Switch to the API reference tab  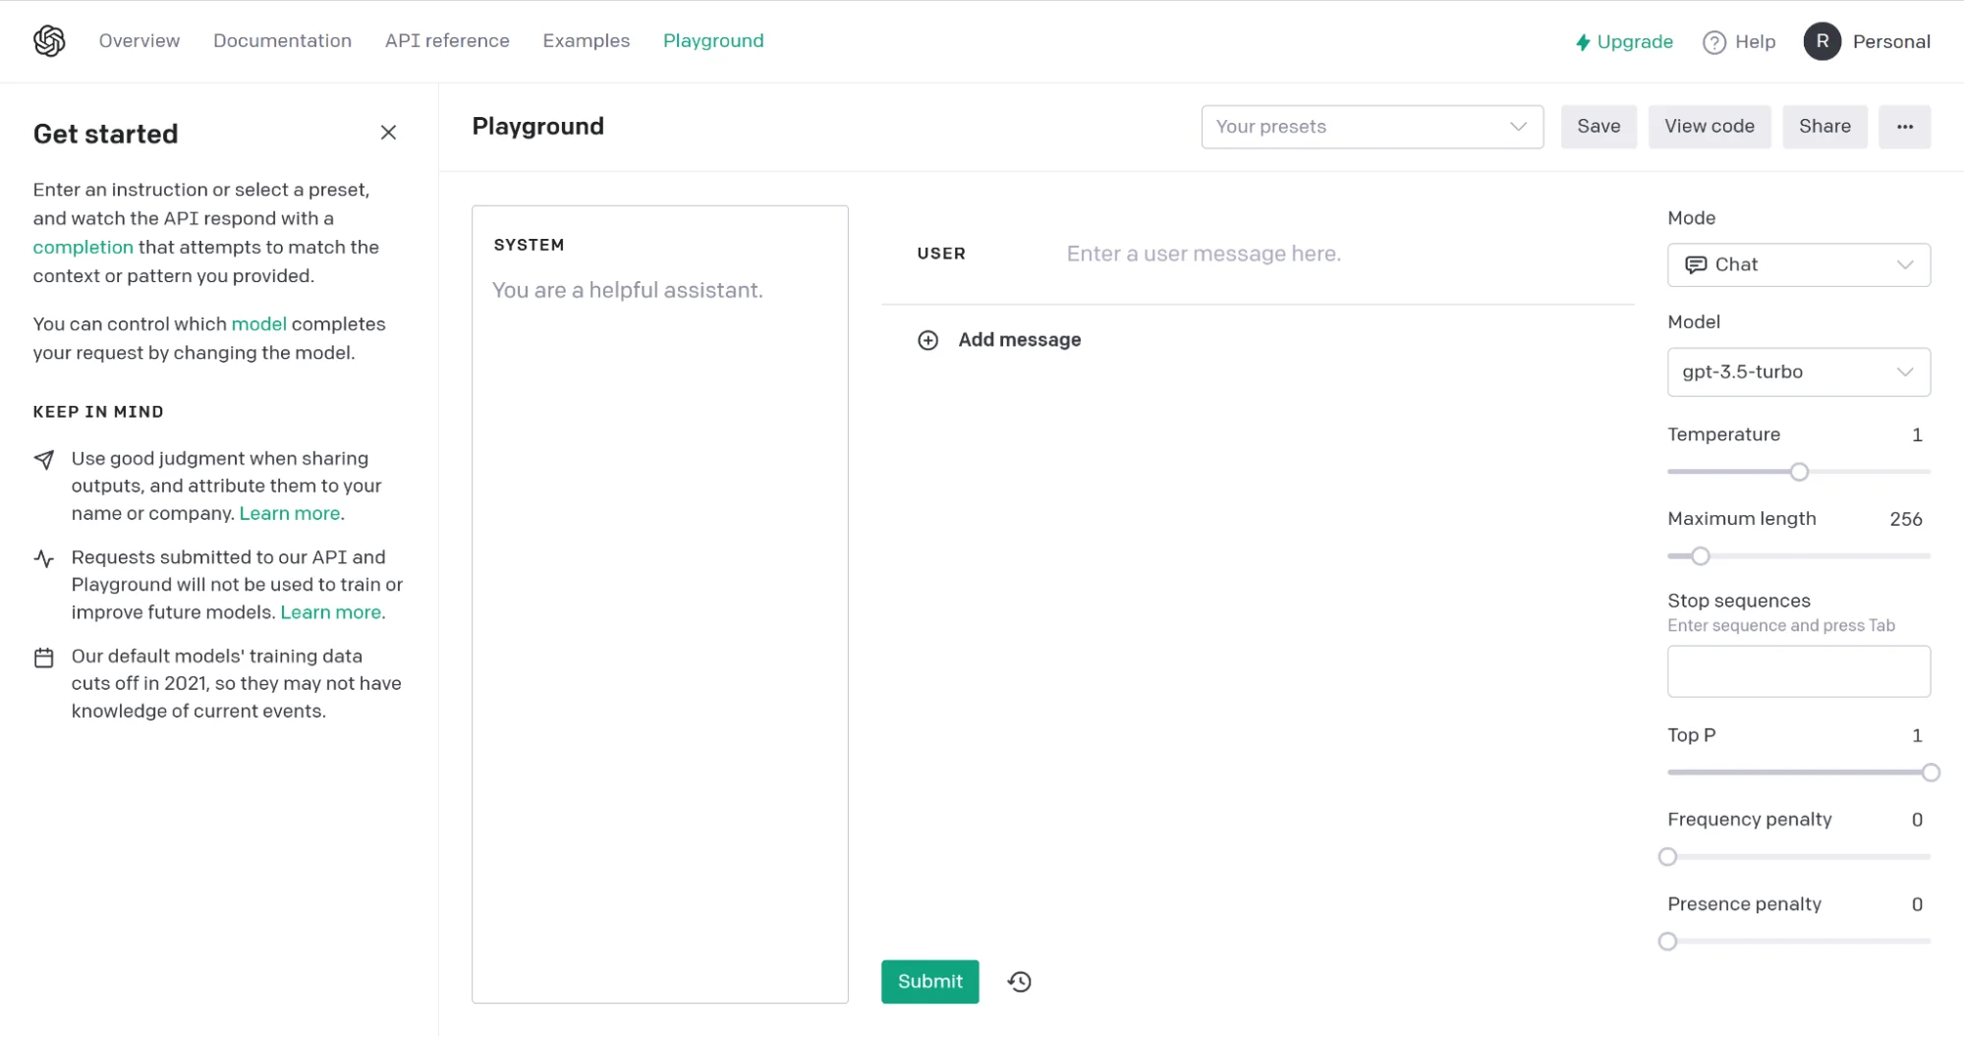(x=447, y=41)
